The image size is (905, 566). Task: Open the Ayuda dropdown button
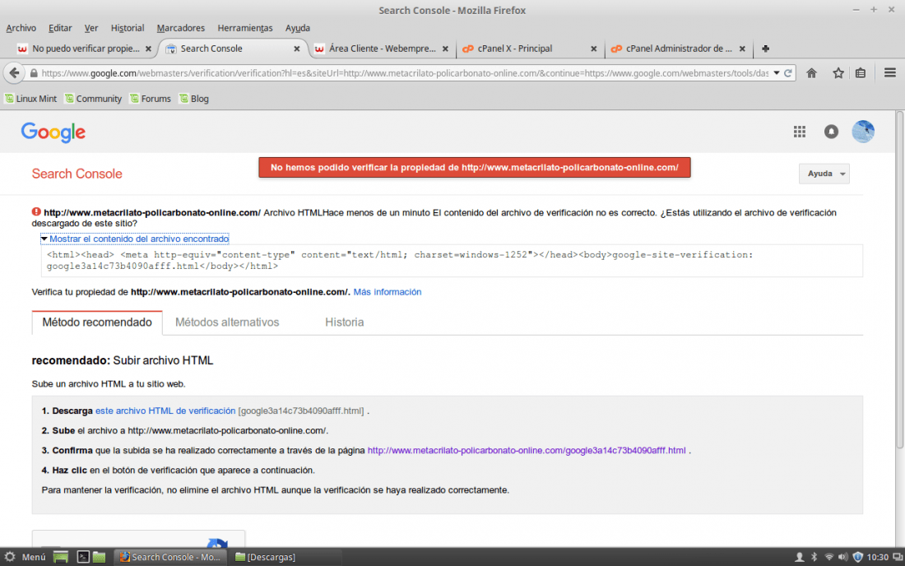tap(824, 174)
